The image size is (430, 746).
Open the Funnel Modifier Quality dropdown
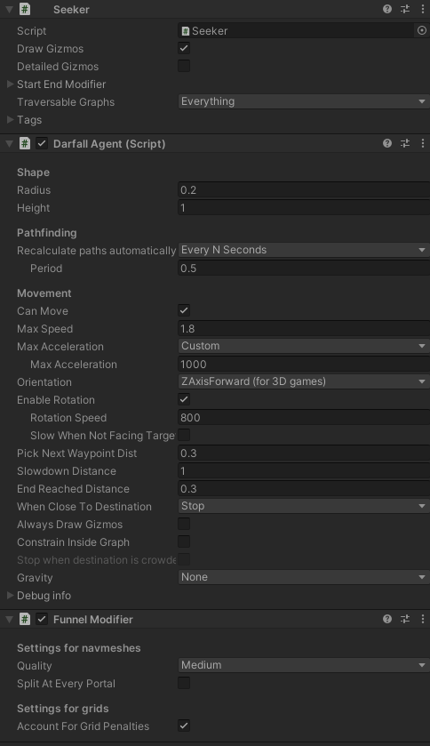point(304,665)
